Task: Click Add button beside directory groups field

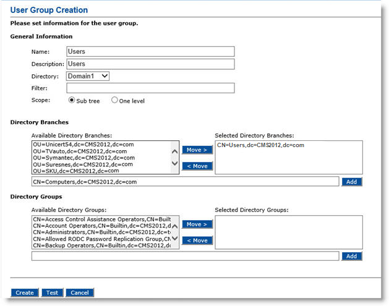Action: (351, 256)
